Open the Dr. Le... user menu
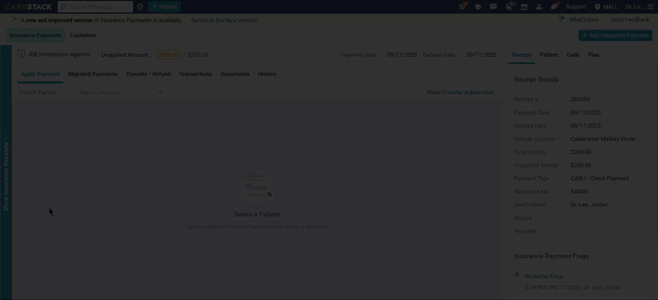Viewport: 658px width, 300px height. (x=635, y=7)
